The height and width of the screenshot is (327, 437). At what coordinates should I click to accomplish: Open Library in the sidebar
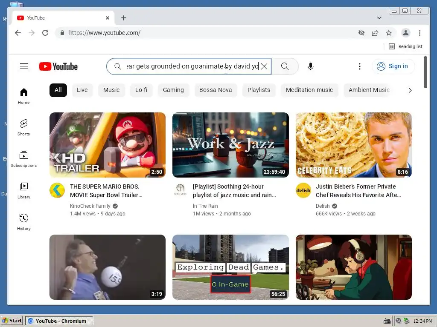pos(24,191)
